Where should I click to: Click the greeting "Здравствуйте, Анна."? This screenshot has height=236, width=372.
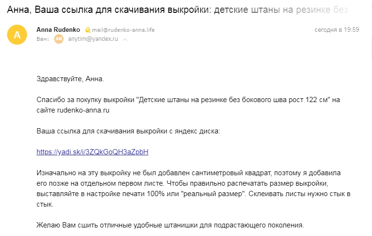(x=70, y=79)
